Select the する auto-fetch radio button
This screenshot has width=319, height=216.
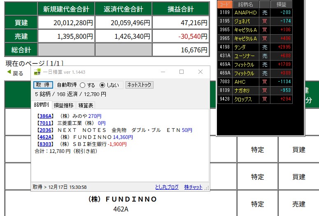(82, 85)
